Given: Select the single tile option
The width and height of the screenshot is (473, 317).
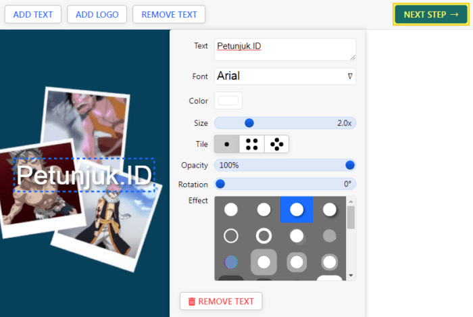Looking at the screenshot, I should tap(227, 144).
